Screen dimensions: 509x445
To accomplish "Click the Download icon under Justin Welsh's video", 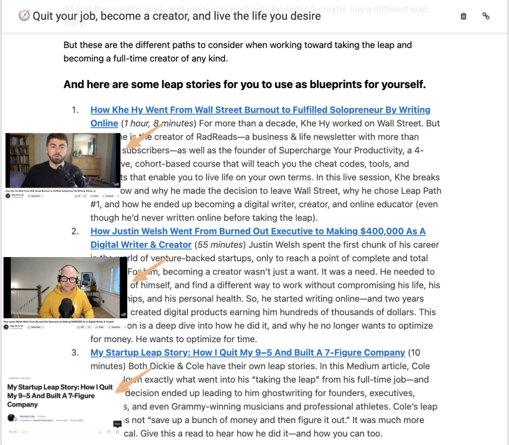I will pyautogui.click(x=114, y=327).
